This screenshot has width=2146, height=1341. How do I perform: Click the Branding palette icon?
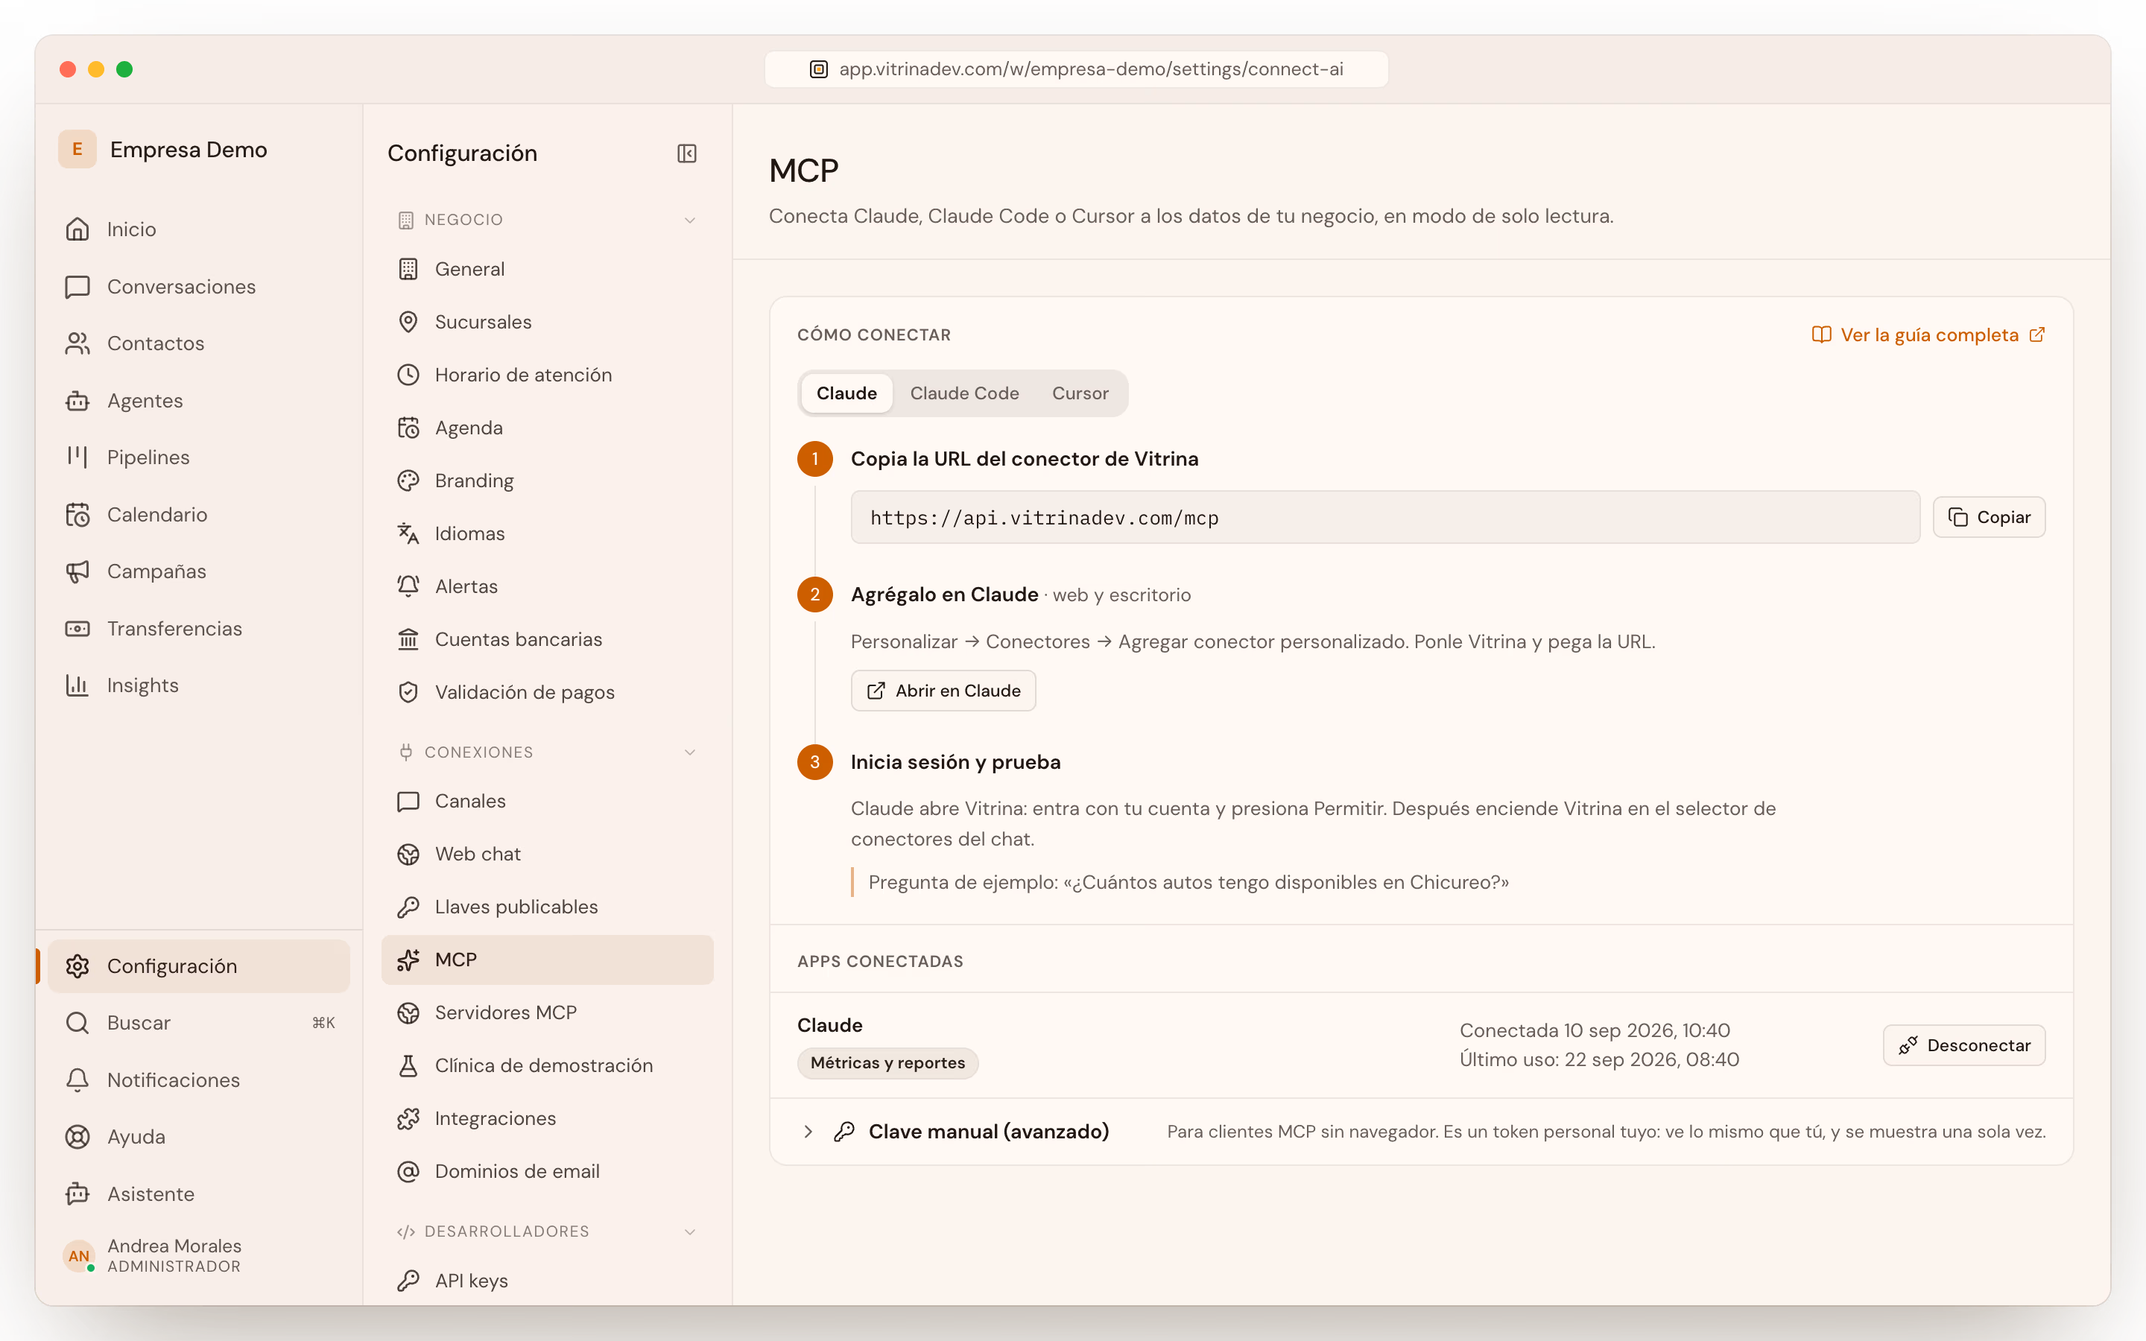(x=408, y=481)
